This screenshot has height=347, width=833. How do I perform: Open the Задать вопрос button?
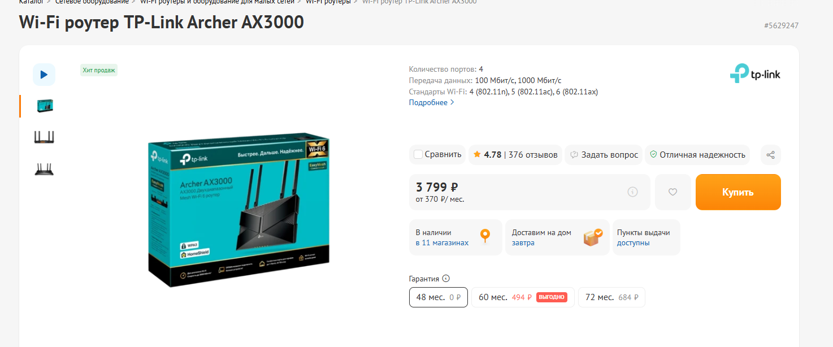pyautogui.click(x=604, y=155)
